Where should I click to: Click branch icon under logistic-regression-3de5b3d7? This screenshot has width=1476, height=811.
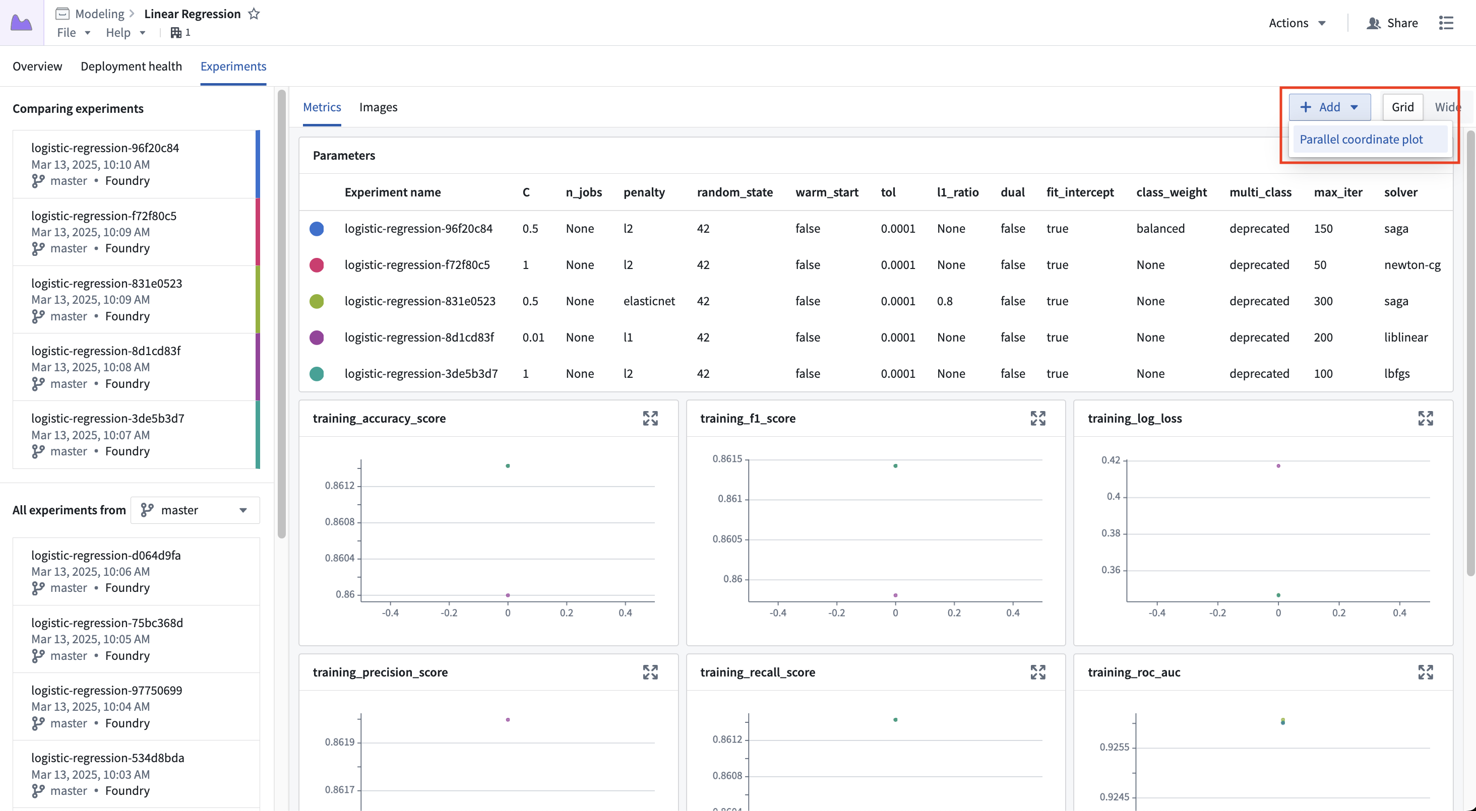pyautogui.click(x=38, y=451)
